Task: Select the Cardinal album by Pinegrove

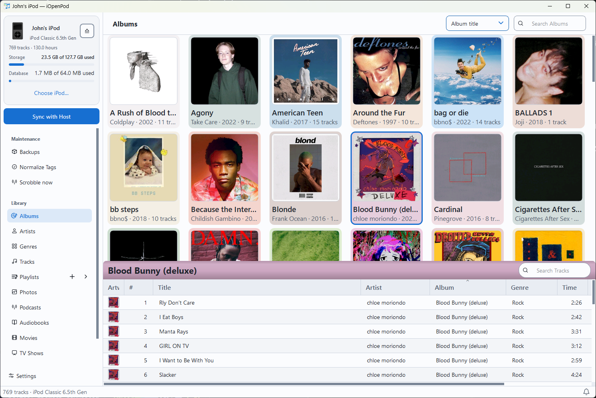Action: 468,178
